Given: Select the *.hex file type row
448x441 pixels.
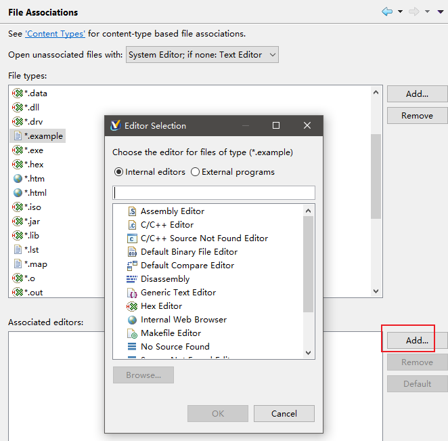Looking at the screenshot, I should (28, 165).
